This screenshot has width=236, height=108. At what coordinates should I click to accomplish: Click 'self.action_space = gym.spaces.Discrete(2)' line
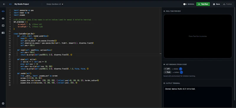(39, 41)
